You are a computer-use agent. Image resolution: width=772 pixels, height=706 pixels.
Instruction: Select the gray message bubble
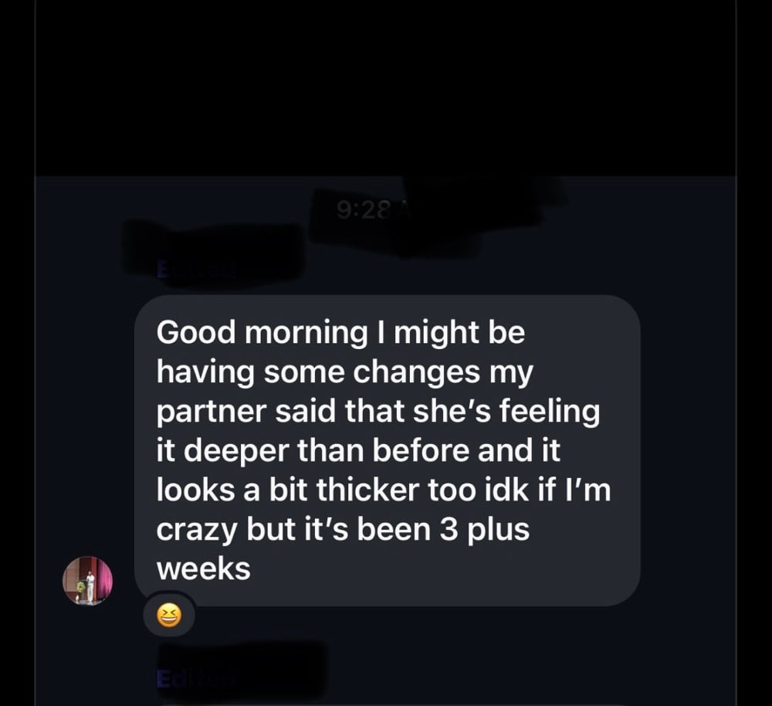point(388,450)
